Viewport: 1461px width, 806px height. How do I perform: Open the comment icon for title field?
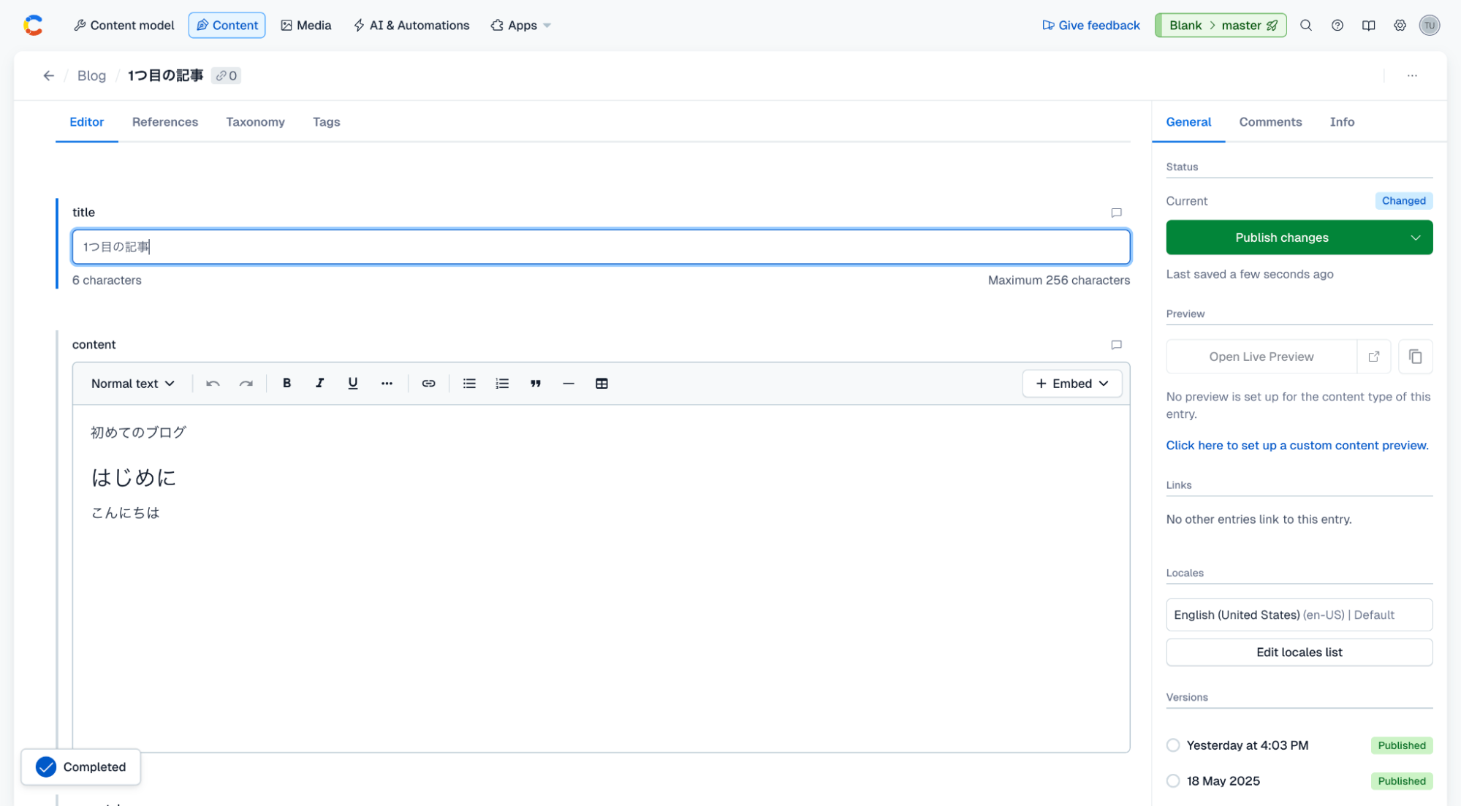(x=1116, y=213)
